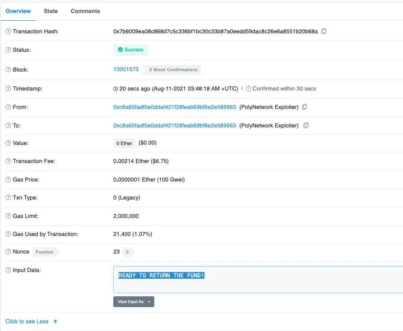
Task: Click Confirmed within 30 secs text
Action: tap(284, 88)
